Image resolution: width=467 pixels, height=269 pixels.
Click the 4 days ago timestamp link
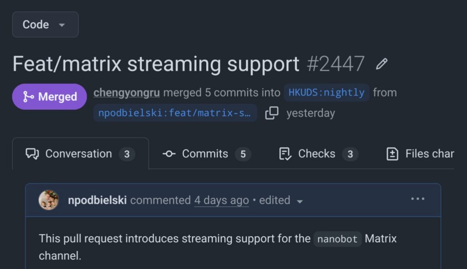click(x=222, y=200)
